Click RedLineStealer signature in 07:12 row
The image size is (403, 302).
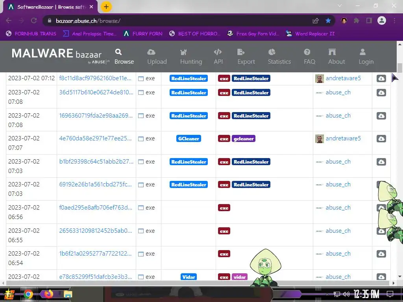coord(189,78)
